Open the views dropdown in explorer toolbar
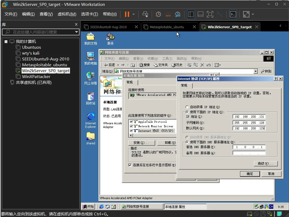The width and height of the screenshot is (289, 217). pyautogui.click(x=218, y=65)
